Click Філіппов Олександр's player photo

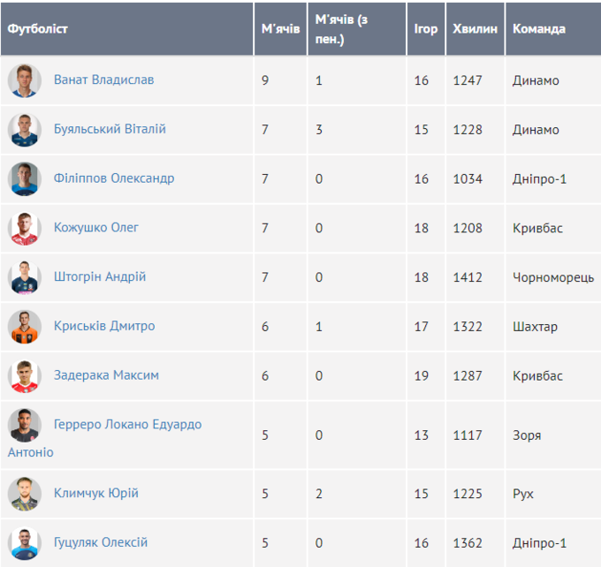click(x=25, y=179)
